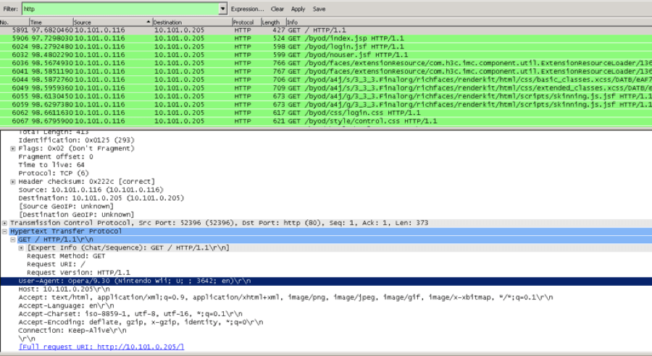Follow the Full request URI link

click(101, 347)
